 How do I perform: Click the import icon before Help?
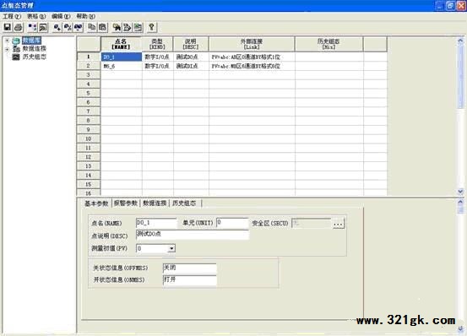pyautogui.click(x=138, y=27)
